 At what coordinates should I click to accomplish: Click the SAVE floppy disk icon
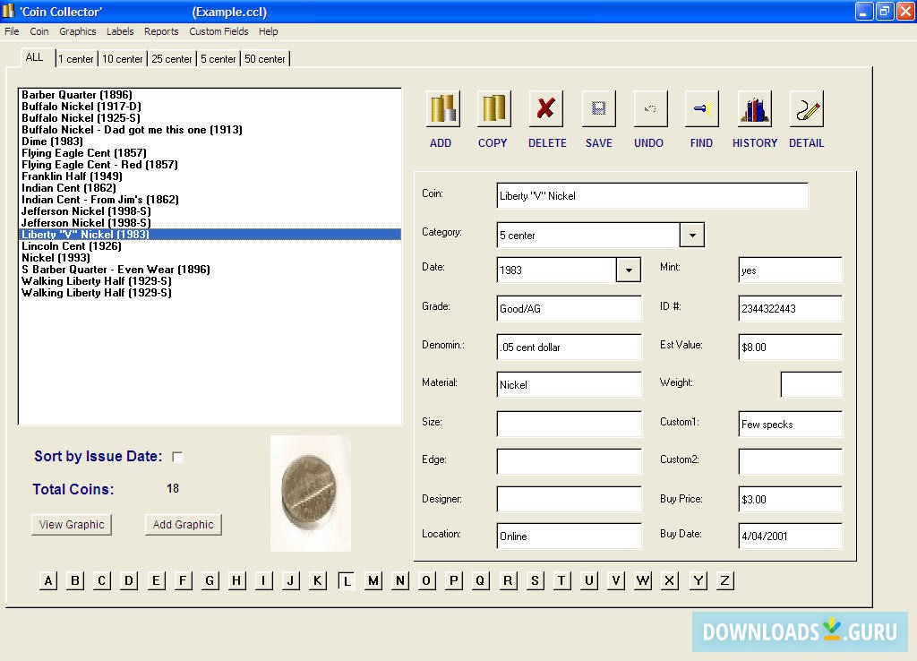coord(598,109)
